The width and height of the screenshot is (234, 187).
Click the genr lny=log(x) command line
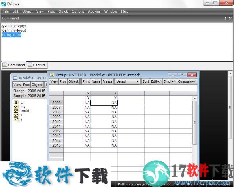click(x=14, y=30)
